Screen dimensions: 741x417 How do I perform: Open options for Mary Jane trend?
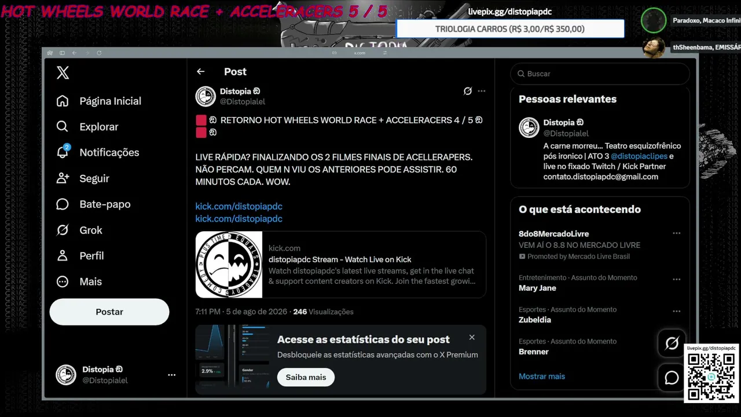pos(676,279)
